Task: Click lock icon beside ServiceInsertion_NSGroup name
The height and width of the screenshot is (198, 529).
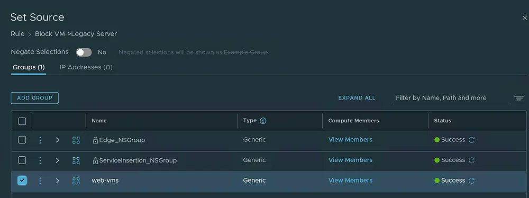Action: point(95,160)
